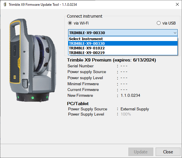182x158 pixels.
Task: Click the 100% power supply level value
Action: tap(126, 114)
